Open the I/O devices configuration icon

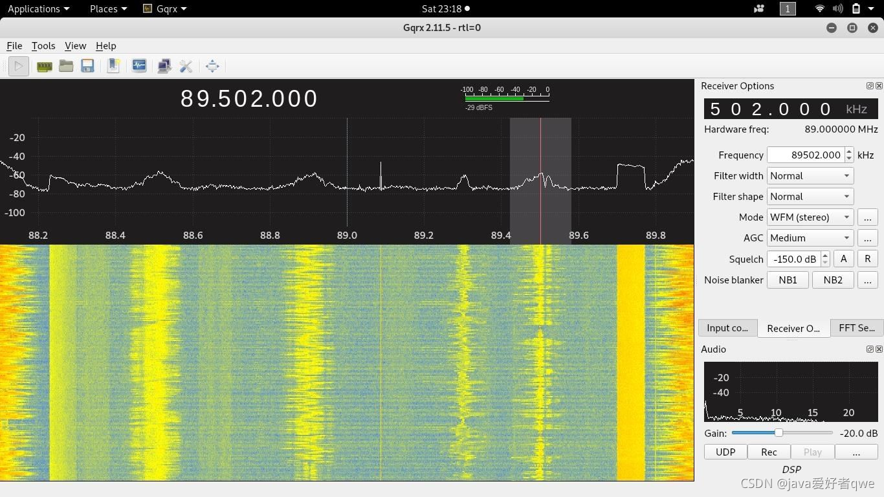pyautogui.click(x=44, y=65)
